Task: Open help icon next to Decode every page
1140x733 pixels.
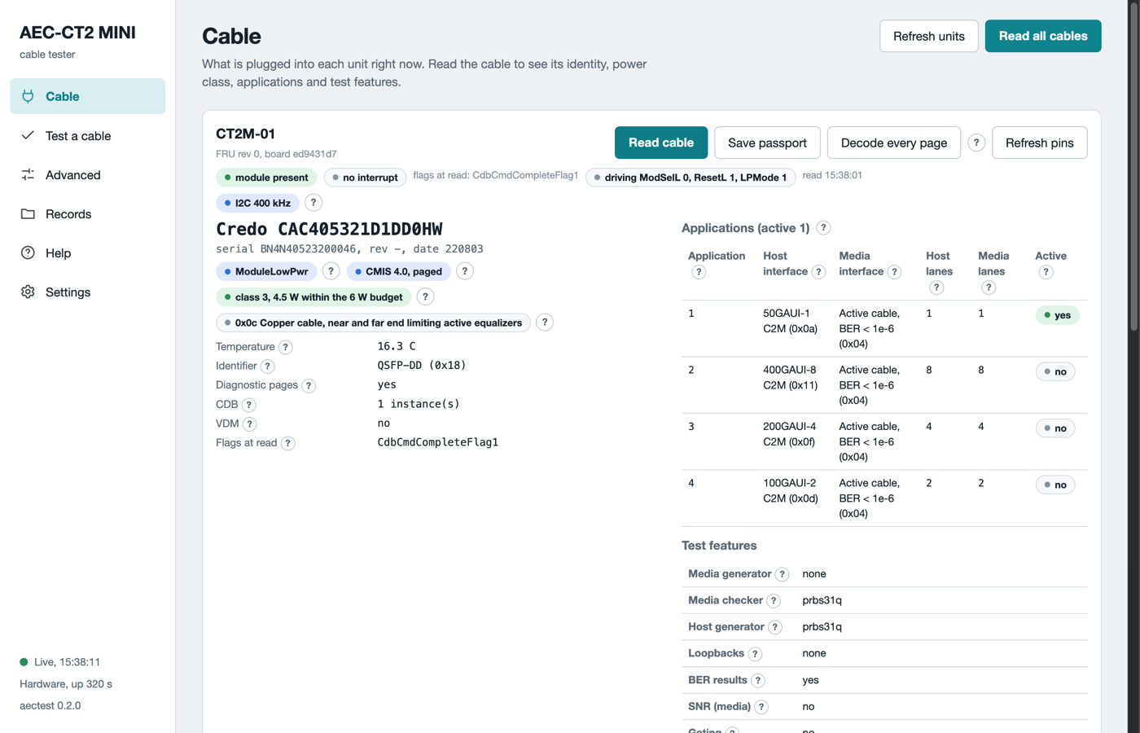Action: (976, 143)
